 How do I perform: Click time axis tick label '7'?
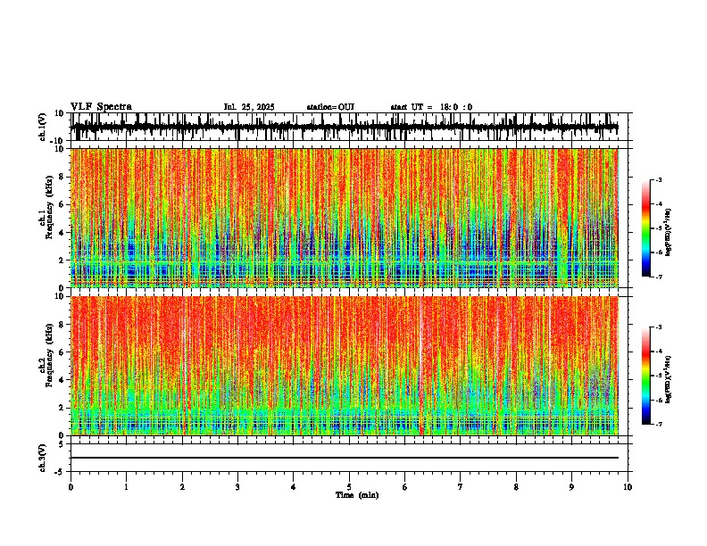point(461,487)
